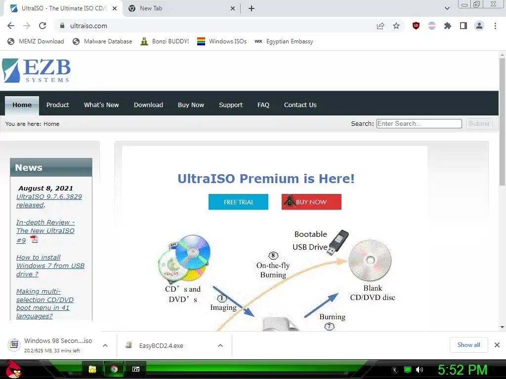506x379 pixels.
Task: Open Chrome three-dot menu
Action: [495, 26]
